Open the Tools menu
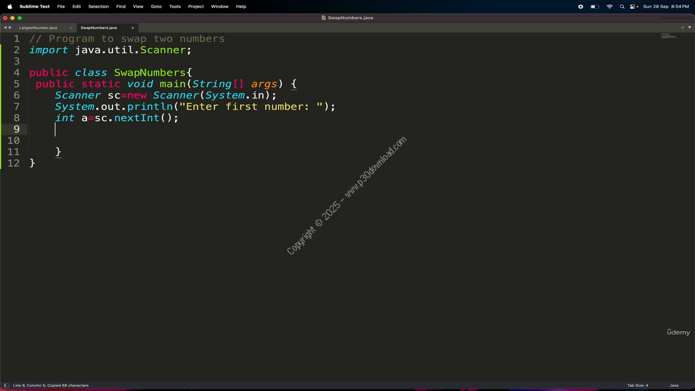The height and width of the screenshot is (391, 695). pos(175,7)
